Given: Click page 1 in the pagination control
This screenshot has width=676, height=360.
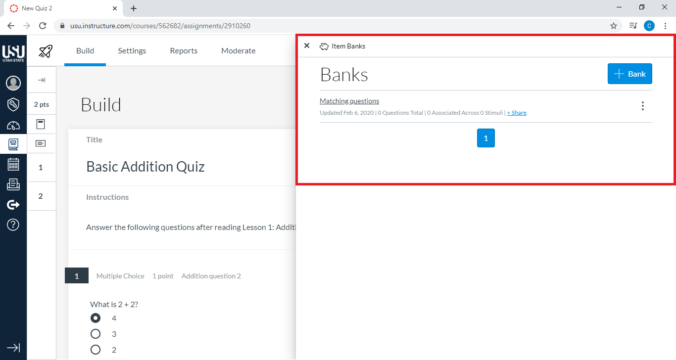Looking at the screenshot, I should pyautogui.click(x=485, y=138).
